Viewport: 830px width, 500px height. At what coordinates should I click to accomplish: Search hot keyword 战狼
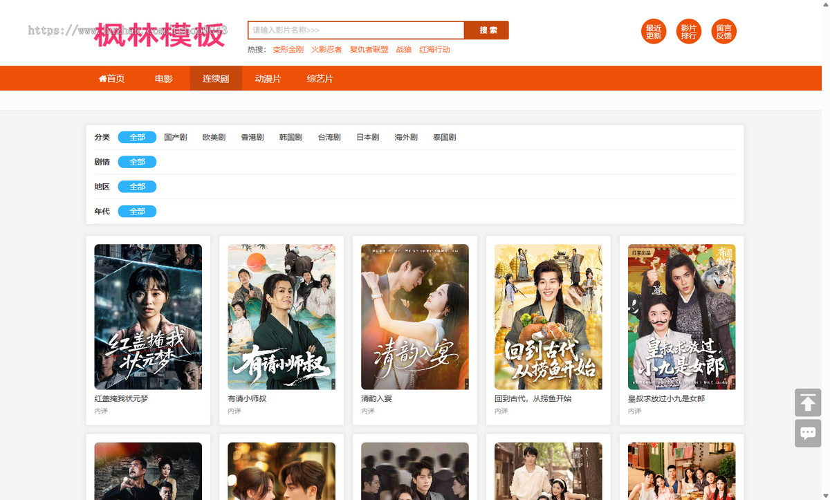[x=404, y=50]
